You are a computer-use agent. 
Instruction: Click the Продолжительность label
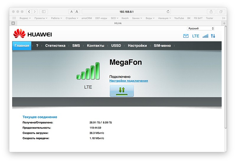tap(37, 128)
